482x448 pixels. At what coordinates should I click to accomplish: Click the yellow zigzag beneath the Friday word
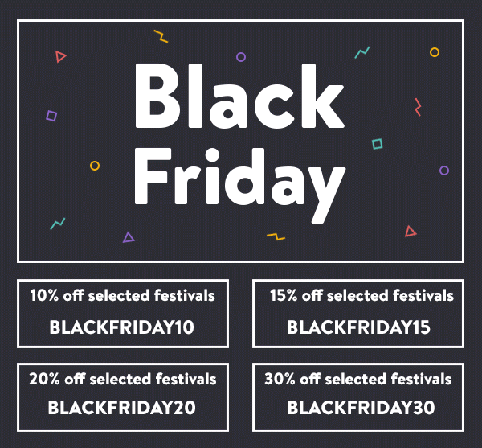pos(276,236)
